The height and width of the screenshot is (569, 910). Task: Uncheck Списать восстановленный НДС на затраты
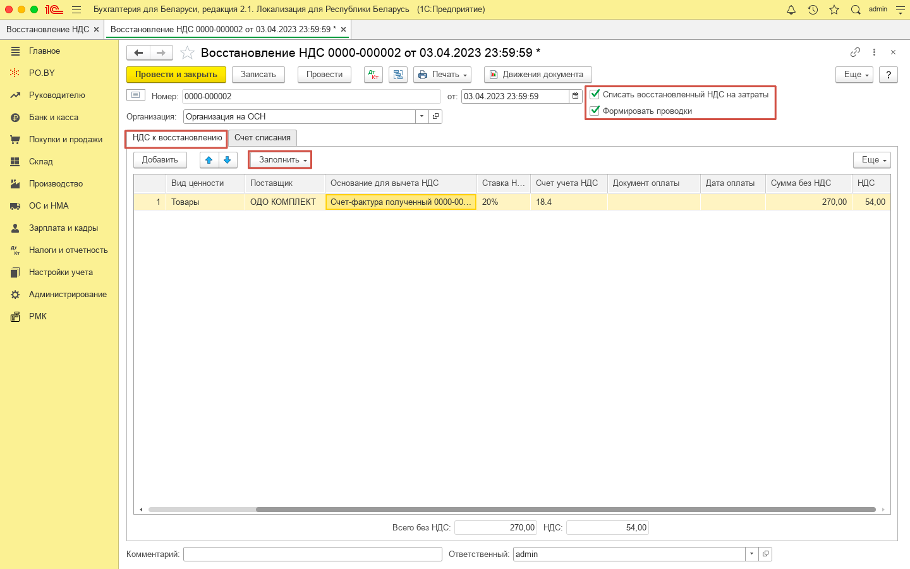595,95
